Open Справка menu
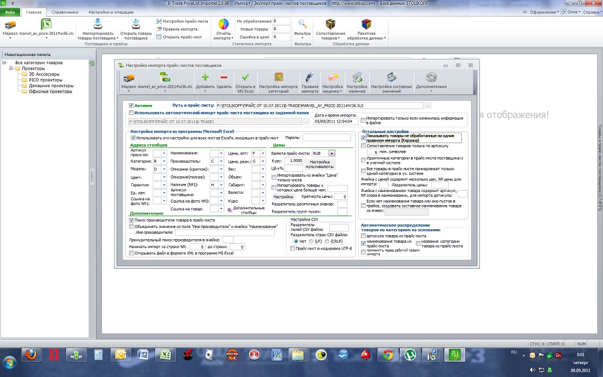Image resolution: width=603 pixels, height=377 pixels. point(591,12)
